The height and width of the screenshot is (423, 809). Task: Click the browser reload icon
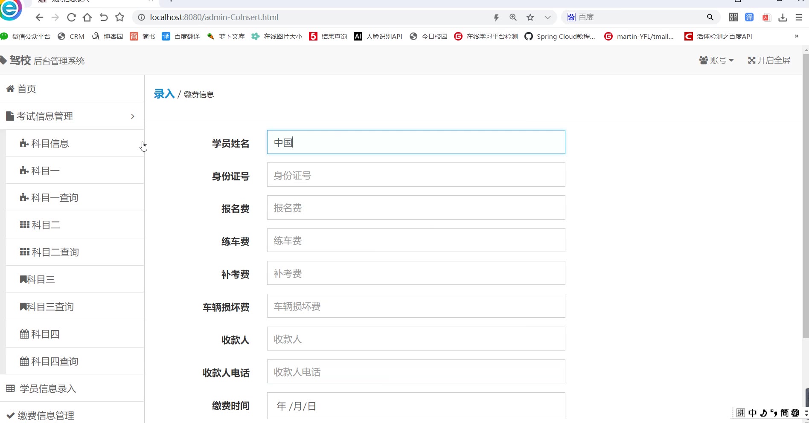(x=71, y=17)
